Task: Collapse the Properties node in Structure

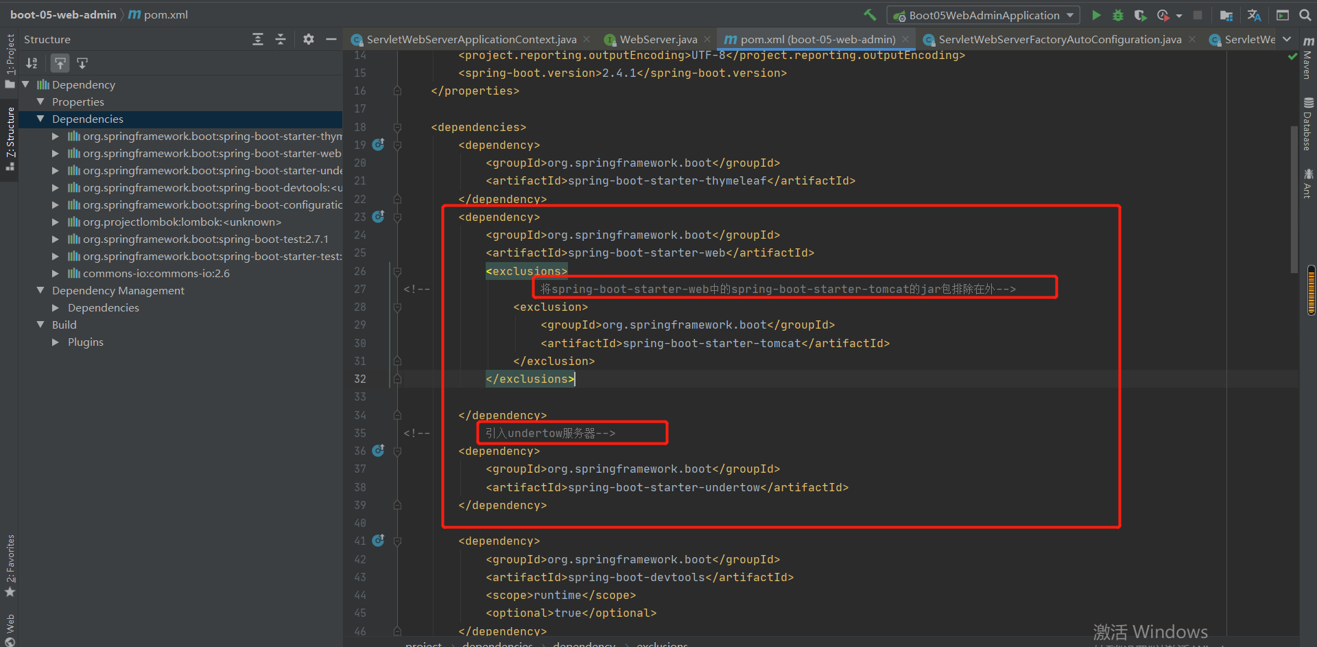Action: pos(40,102)
